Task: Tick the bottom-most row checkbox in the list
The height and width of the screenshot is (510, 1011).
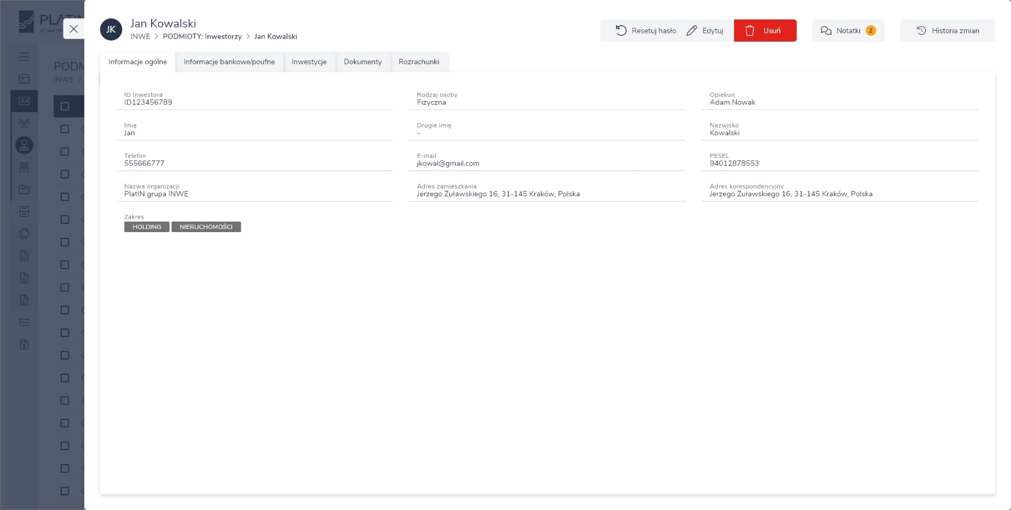Action: (x=65, y=491)
